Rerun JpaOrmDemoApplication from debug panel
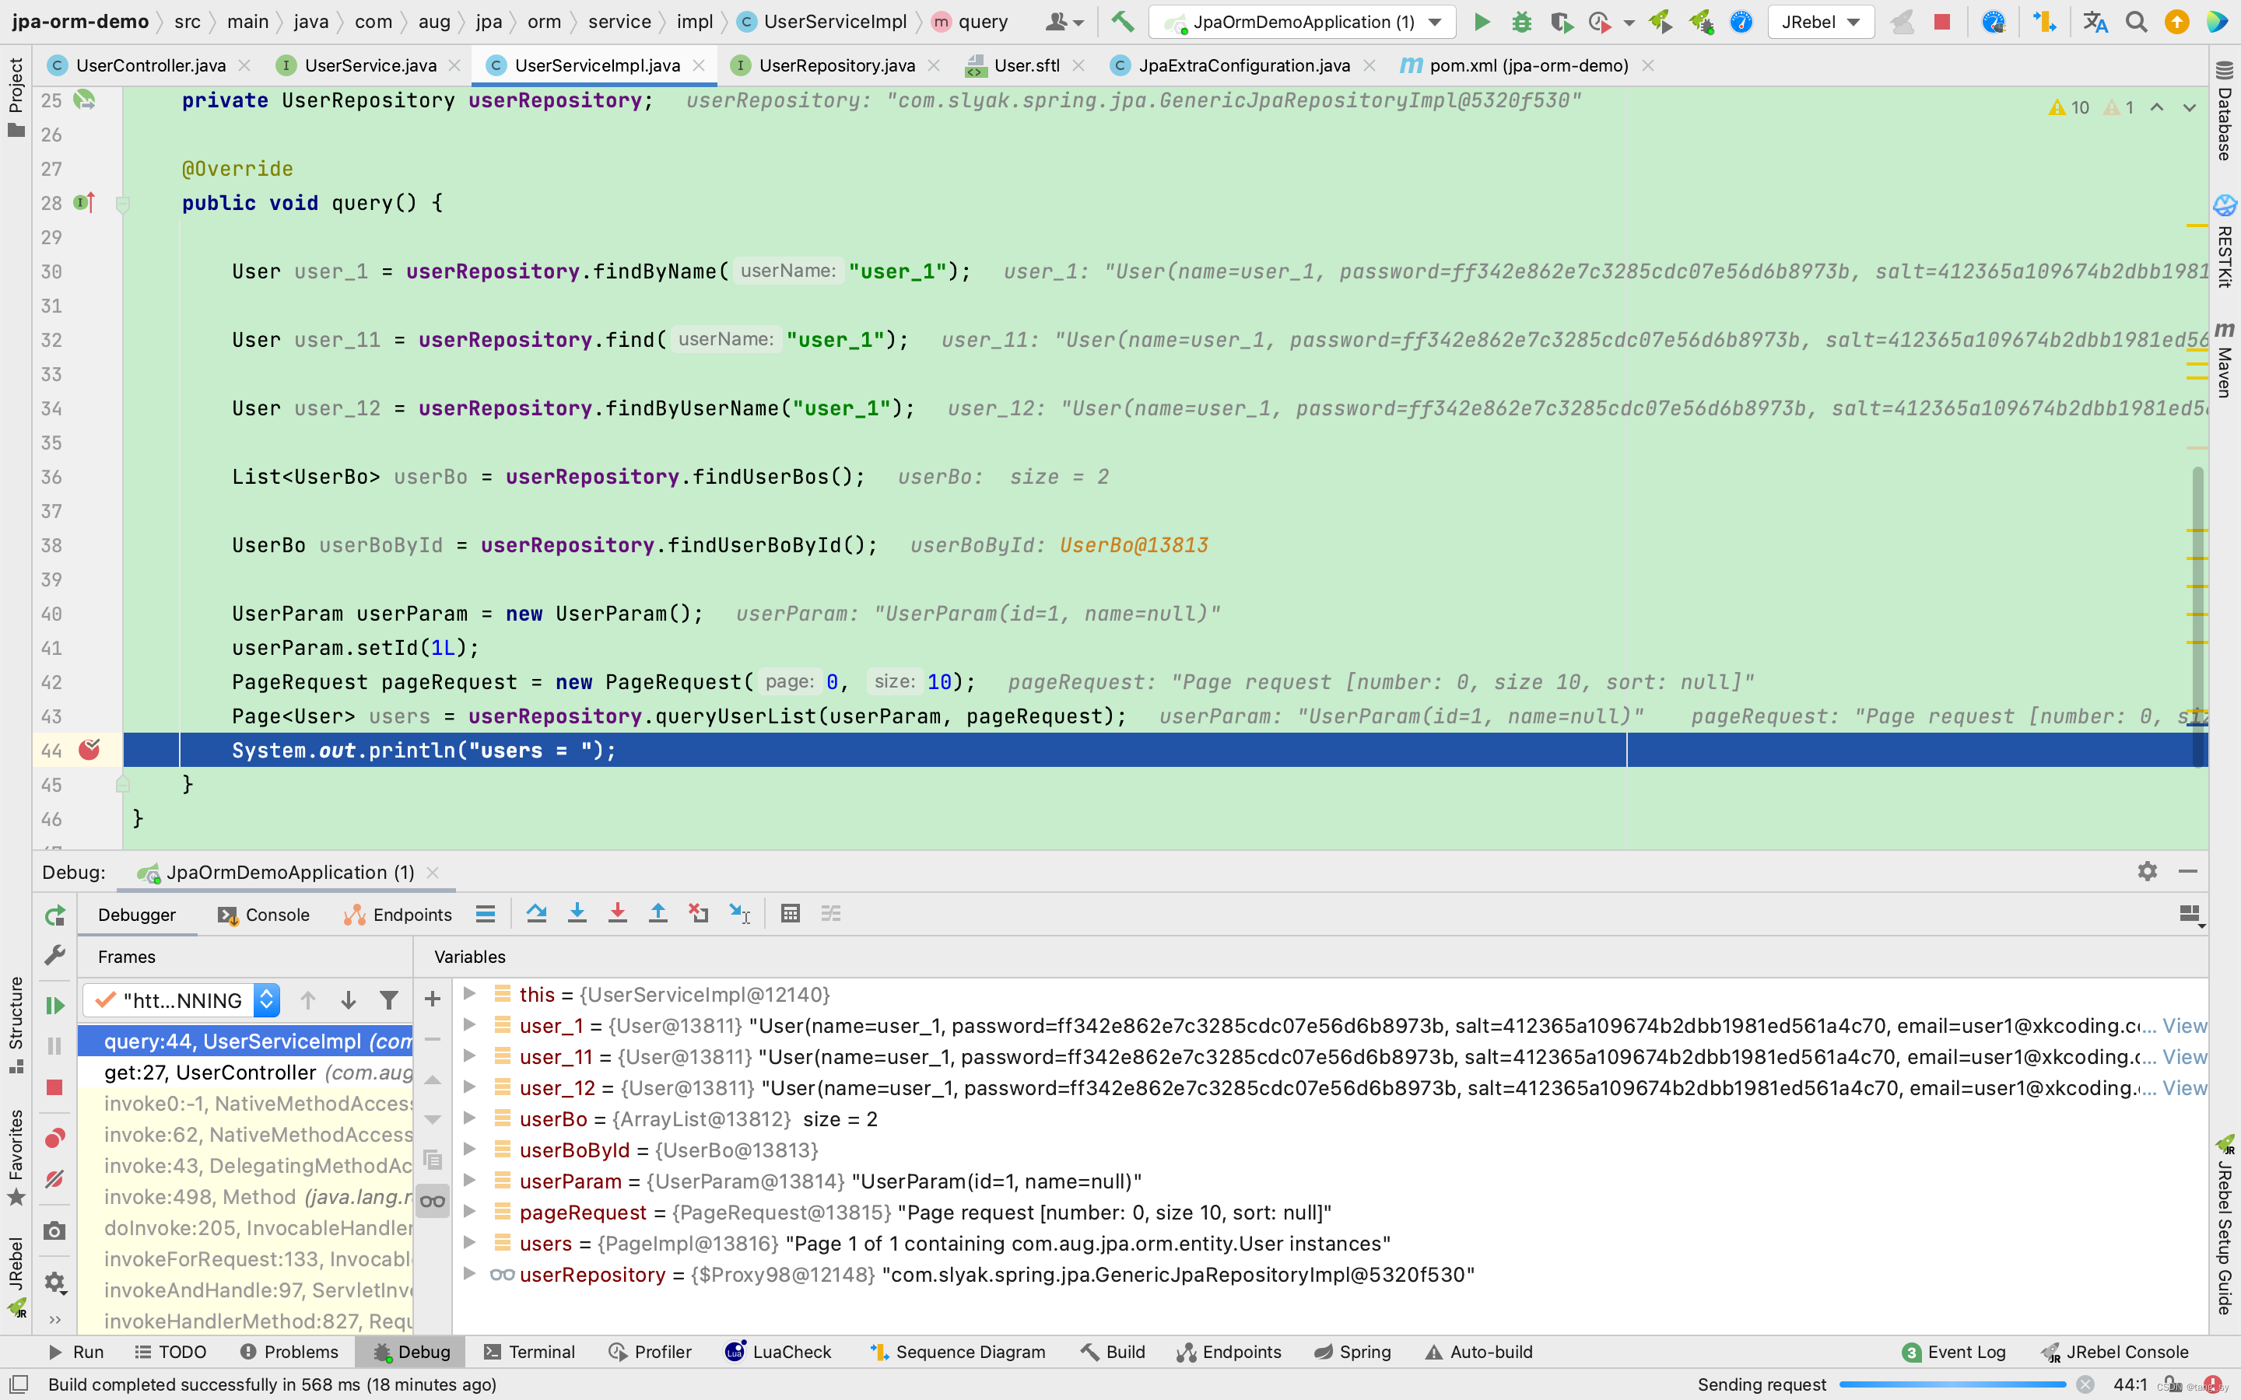 (x=54, y=915)
